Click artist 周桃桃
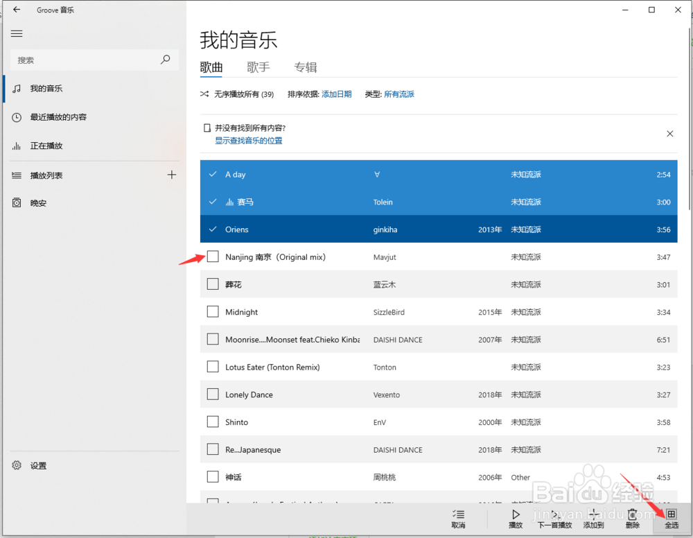This screenshot has width=693, height=538. coord(385,478)
